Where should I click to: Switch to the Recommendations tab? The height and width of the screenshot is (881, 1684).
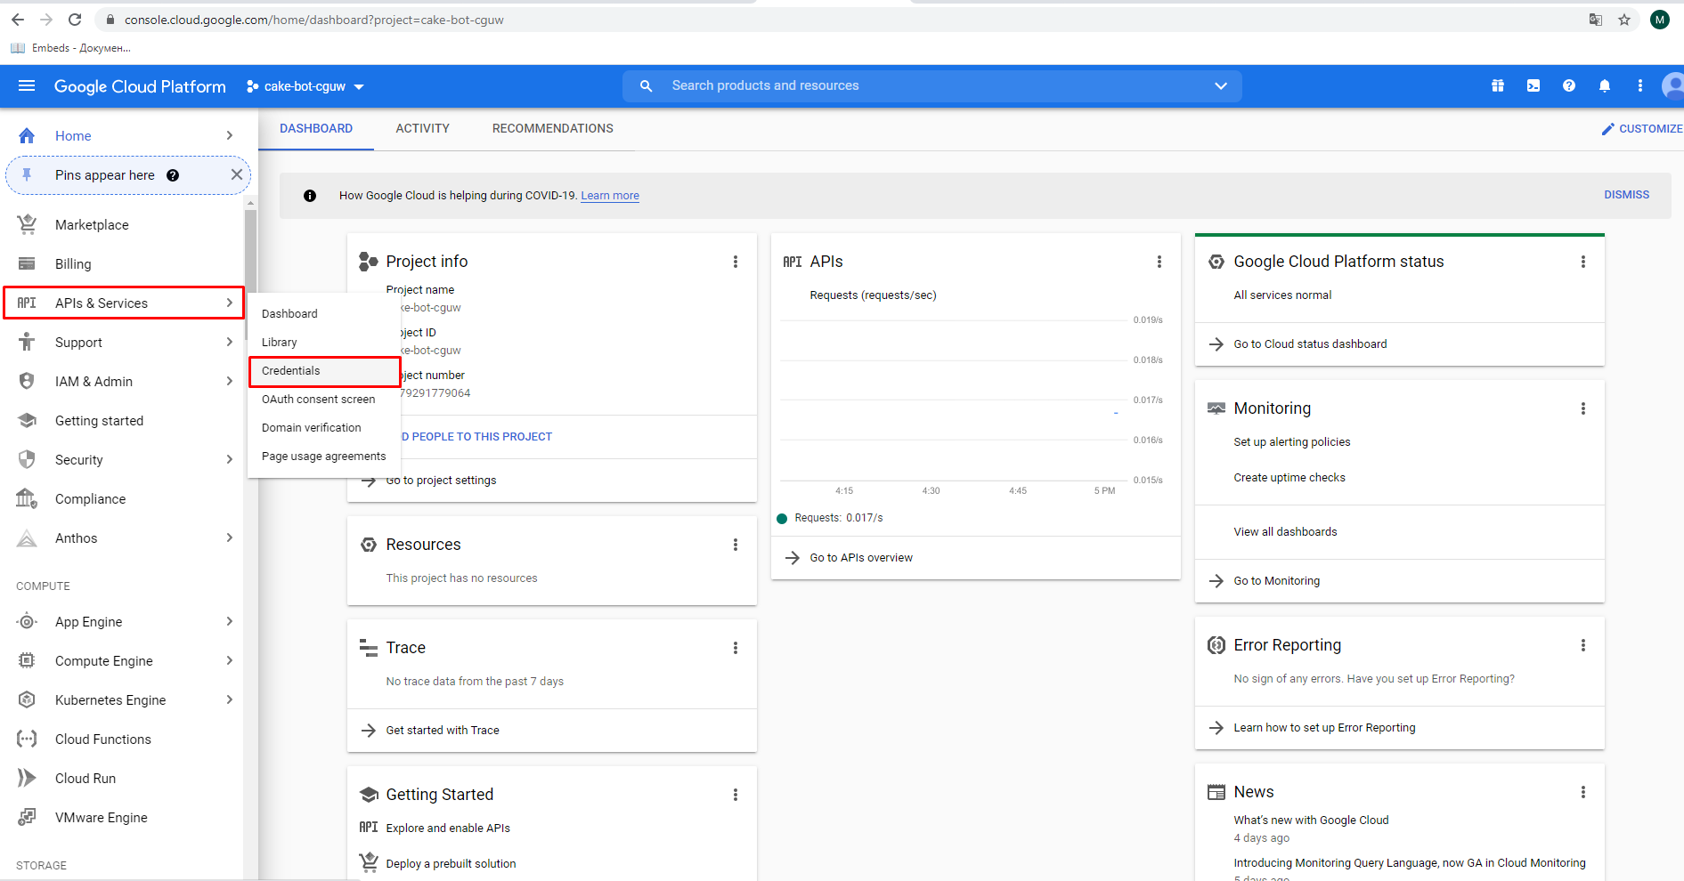click(x=552, y=129)
